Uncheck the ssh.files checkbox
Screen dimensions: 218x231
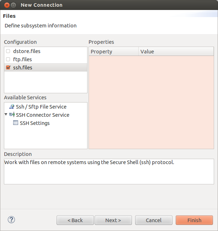(x=8, y=68)
